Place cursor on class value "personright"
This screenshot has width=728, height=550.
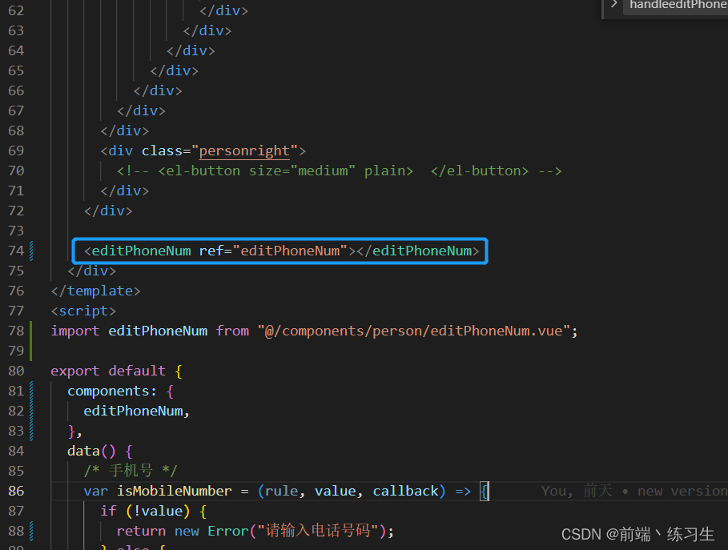click(x=244, y=151)
